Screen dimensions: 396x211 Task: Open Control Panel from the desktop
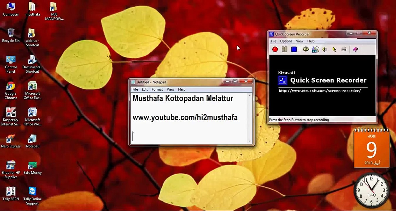pos(11,64)
